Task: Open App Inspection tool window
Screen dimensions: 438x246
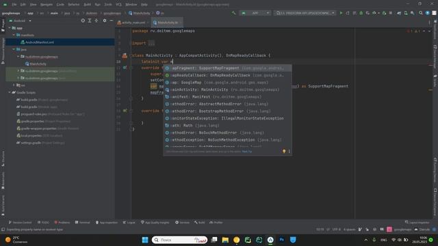Action: (107, 222)
